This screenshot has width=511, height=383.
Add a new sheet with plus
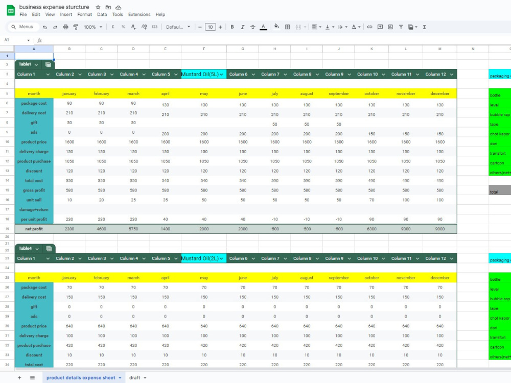[x=19, y=378]
